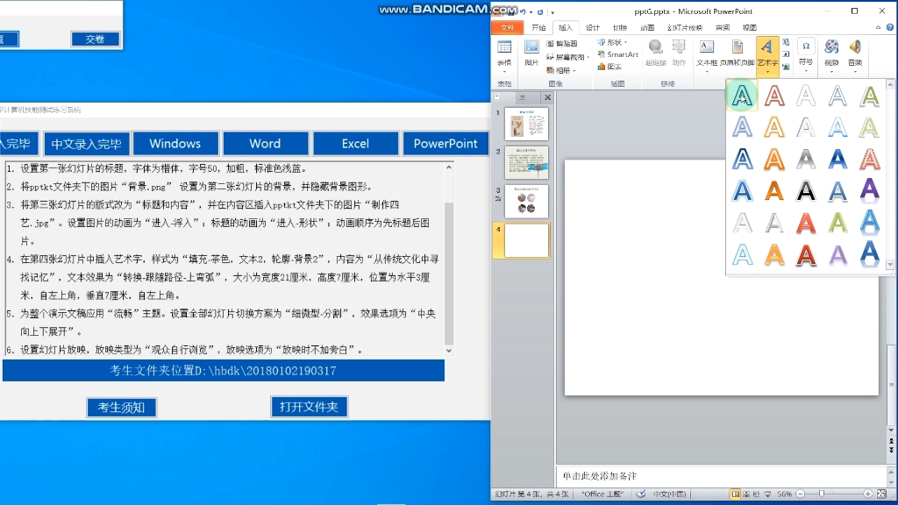
Task: Click the 打开文件夹 button
Action: click(309, 406)
